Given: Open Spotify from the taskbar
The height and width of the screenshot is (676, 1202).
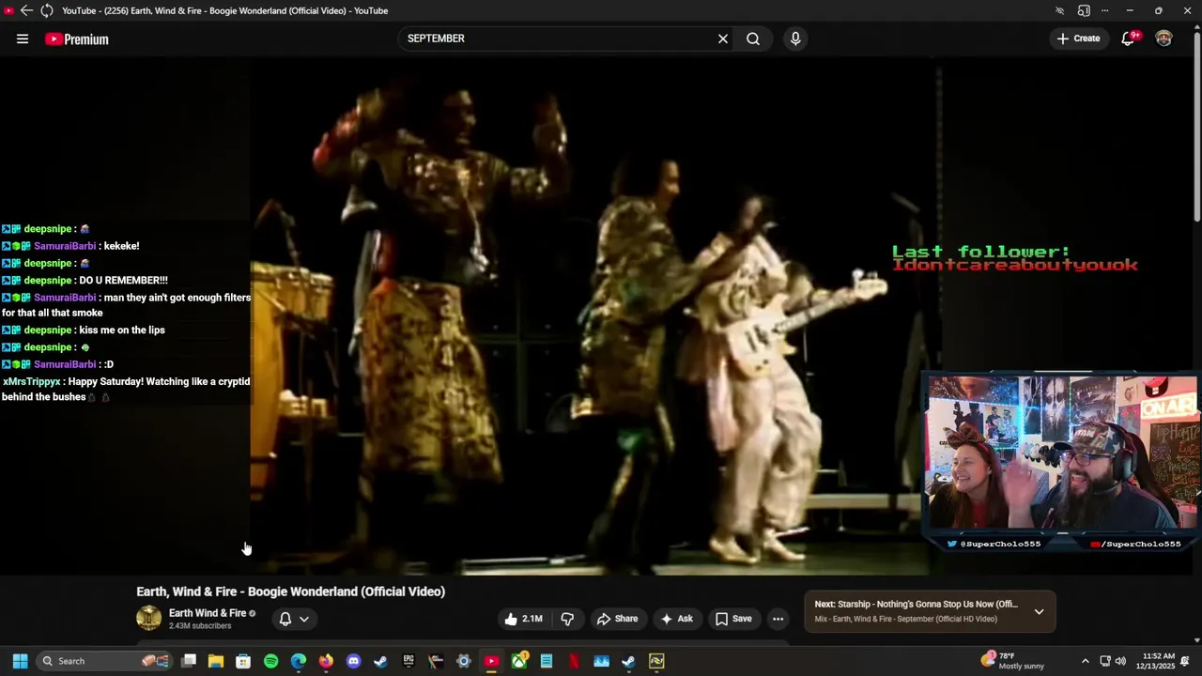Looking at the screenshot, I should click(x=270, y=661).
